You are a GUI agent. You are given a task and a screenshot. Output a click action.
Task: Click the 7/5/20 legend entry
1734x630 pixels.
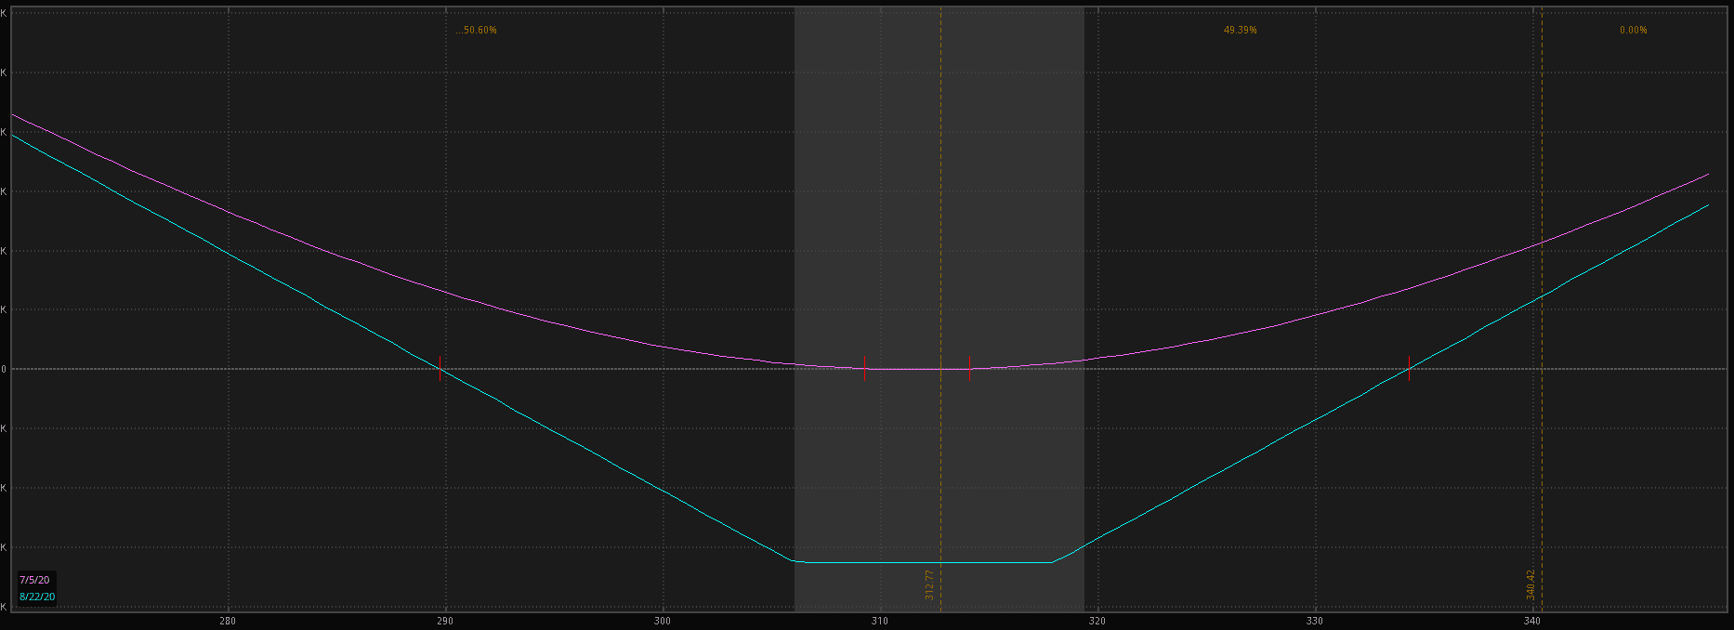34,580
